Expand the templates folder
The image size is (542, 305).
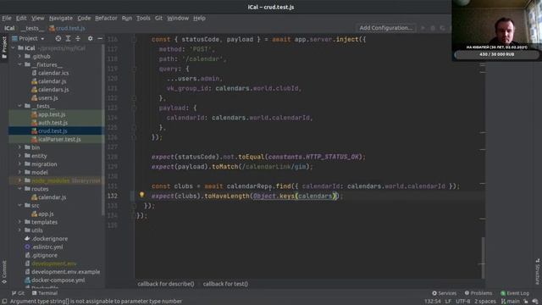coord(19,222)
